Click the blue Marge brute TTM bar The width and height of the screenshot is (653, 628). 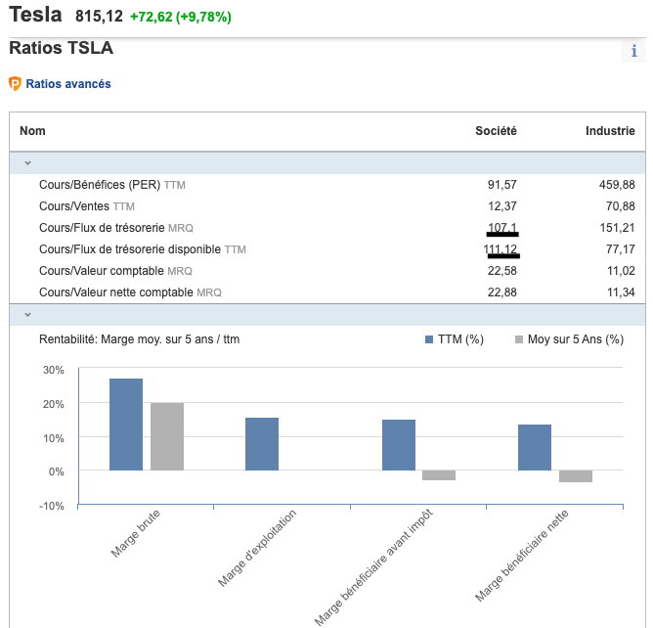coord(126,425)
